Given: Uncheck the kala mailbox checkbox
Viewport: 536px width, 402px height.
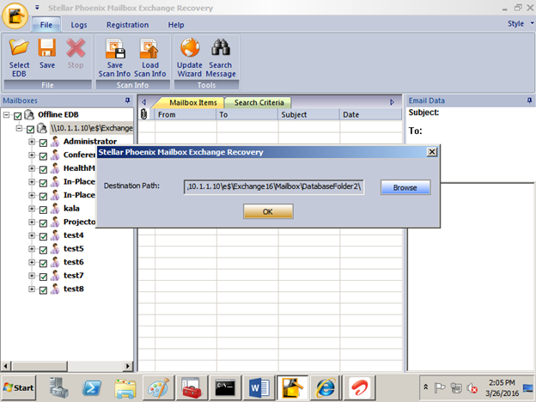Looking at the screenshot, I should pyautogui.click(x=43, y=210).
